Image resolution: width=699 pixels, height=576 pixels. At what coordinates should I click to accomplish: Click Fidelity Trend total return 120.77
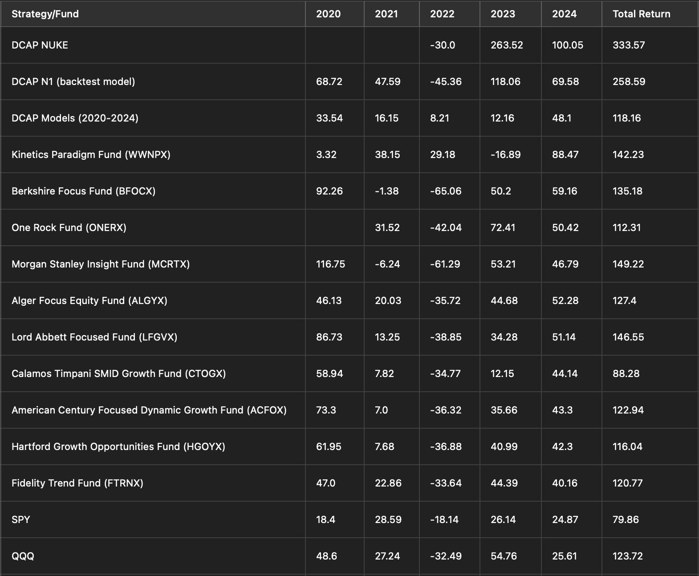(x=627, y=483)
